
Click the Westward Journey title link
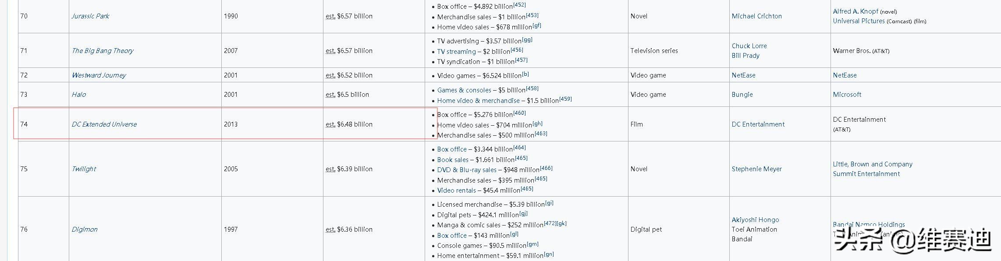tap(99, 75)
